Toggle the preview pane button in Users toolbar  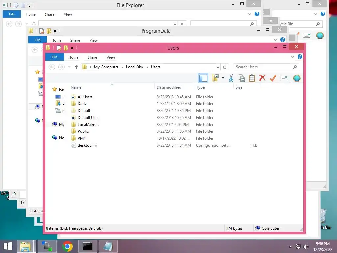click(203, 78)
